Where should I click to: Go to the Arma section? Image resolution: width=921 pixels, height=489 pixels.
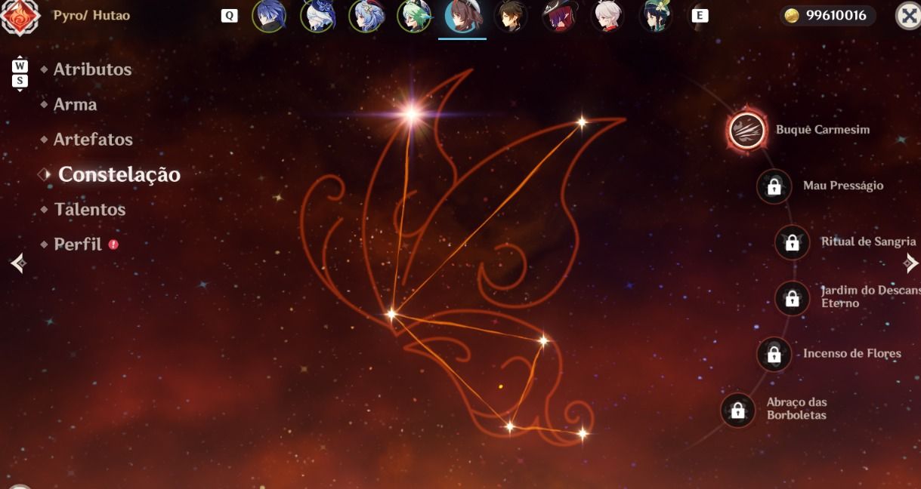tap(75, 105)
